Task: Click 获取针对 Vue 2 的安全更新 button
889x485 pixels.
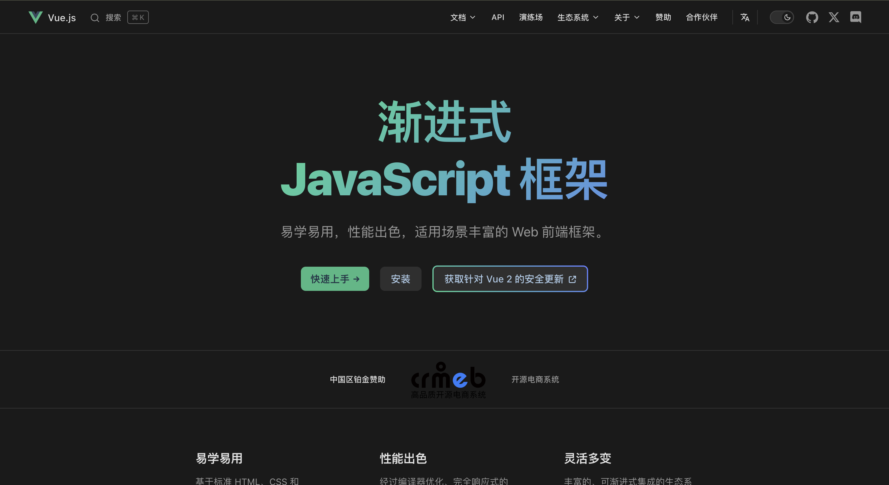Action: 503,279
